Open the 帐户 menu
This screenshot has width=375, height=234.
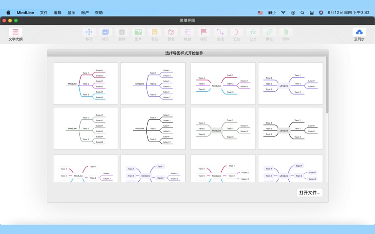coord(85,13)
